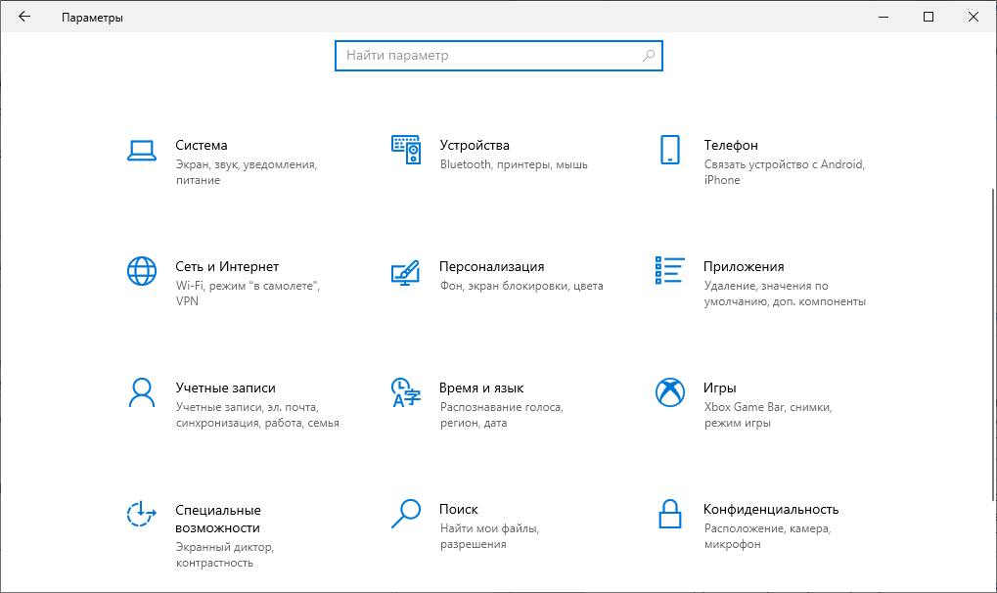The width and height of the screenshot is (997, 593).
Task: Open the Время и язык heading
Action: coord(481,388)
